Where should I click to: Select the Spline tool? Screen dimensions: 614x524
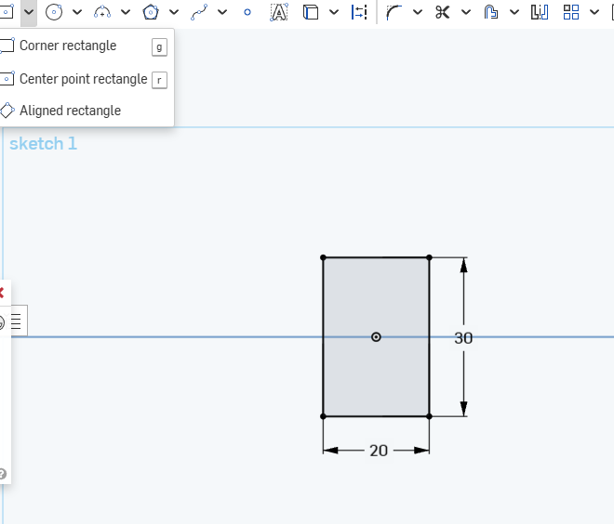pos(199,12)
